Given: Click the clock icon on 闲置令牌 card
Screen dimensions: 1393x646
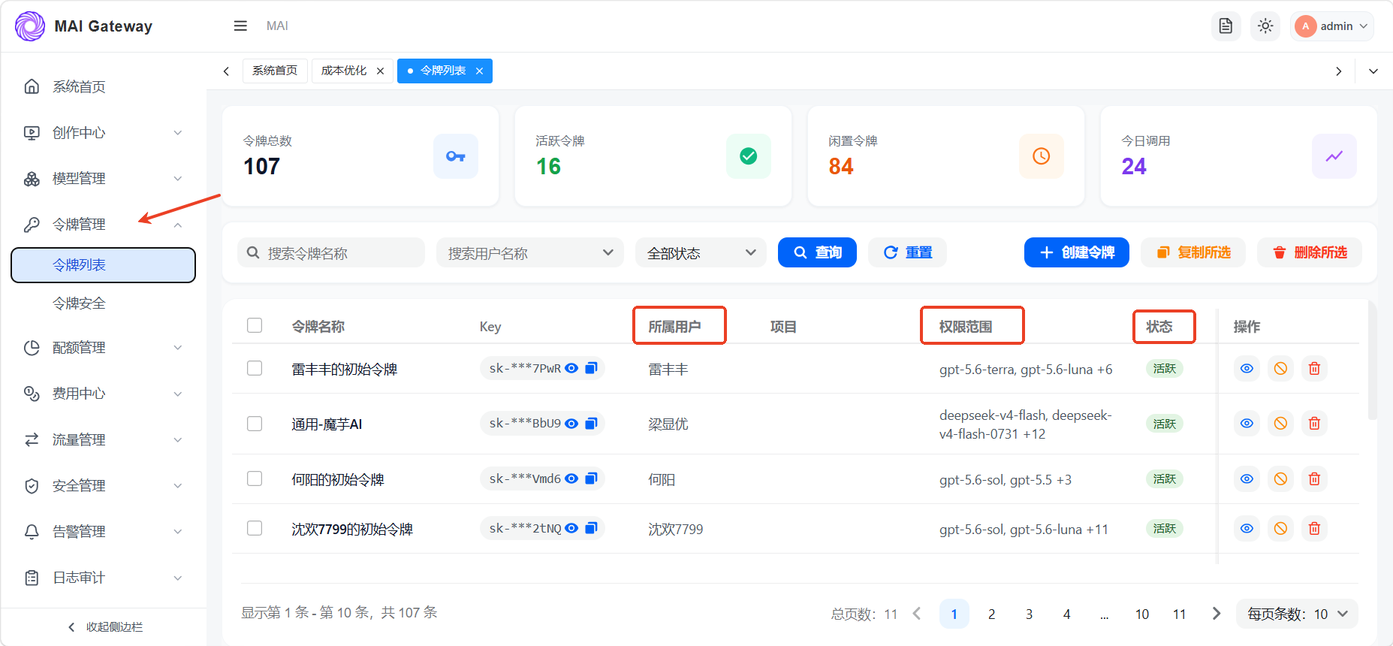Looking at the screenshot, I should click(1042, 156).
